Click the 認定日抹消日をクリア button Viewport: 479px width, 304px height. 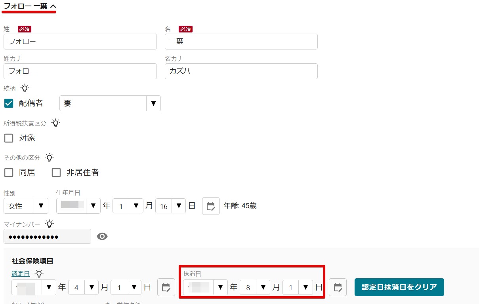click(399, 287)
